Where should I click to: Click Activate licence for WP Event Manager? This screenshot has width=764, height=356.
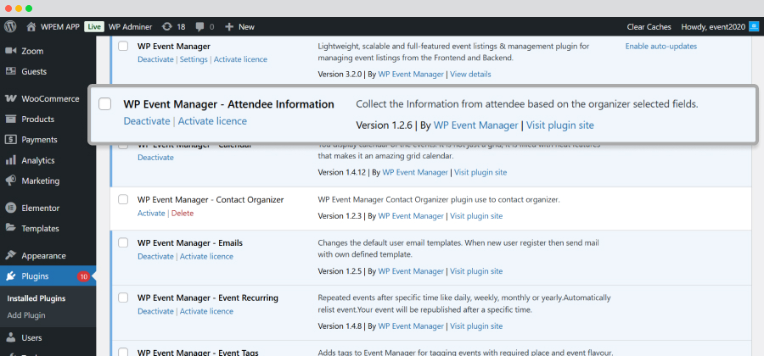click(240, 59)
